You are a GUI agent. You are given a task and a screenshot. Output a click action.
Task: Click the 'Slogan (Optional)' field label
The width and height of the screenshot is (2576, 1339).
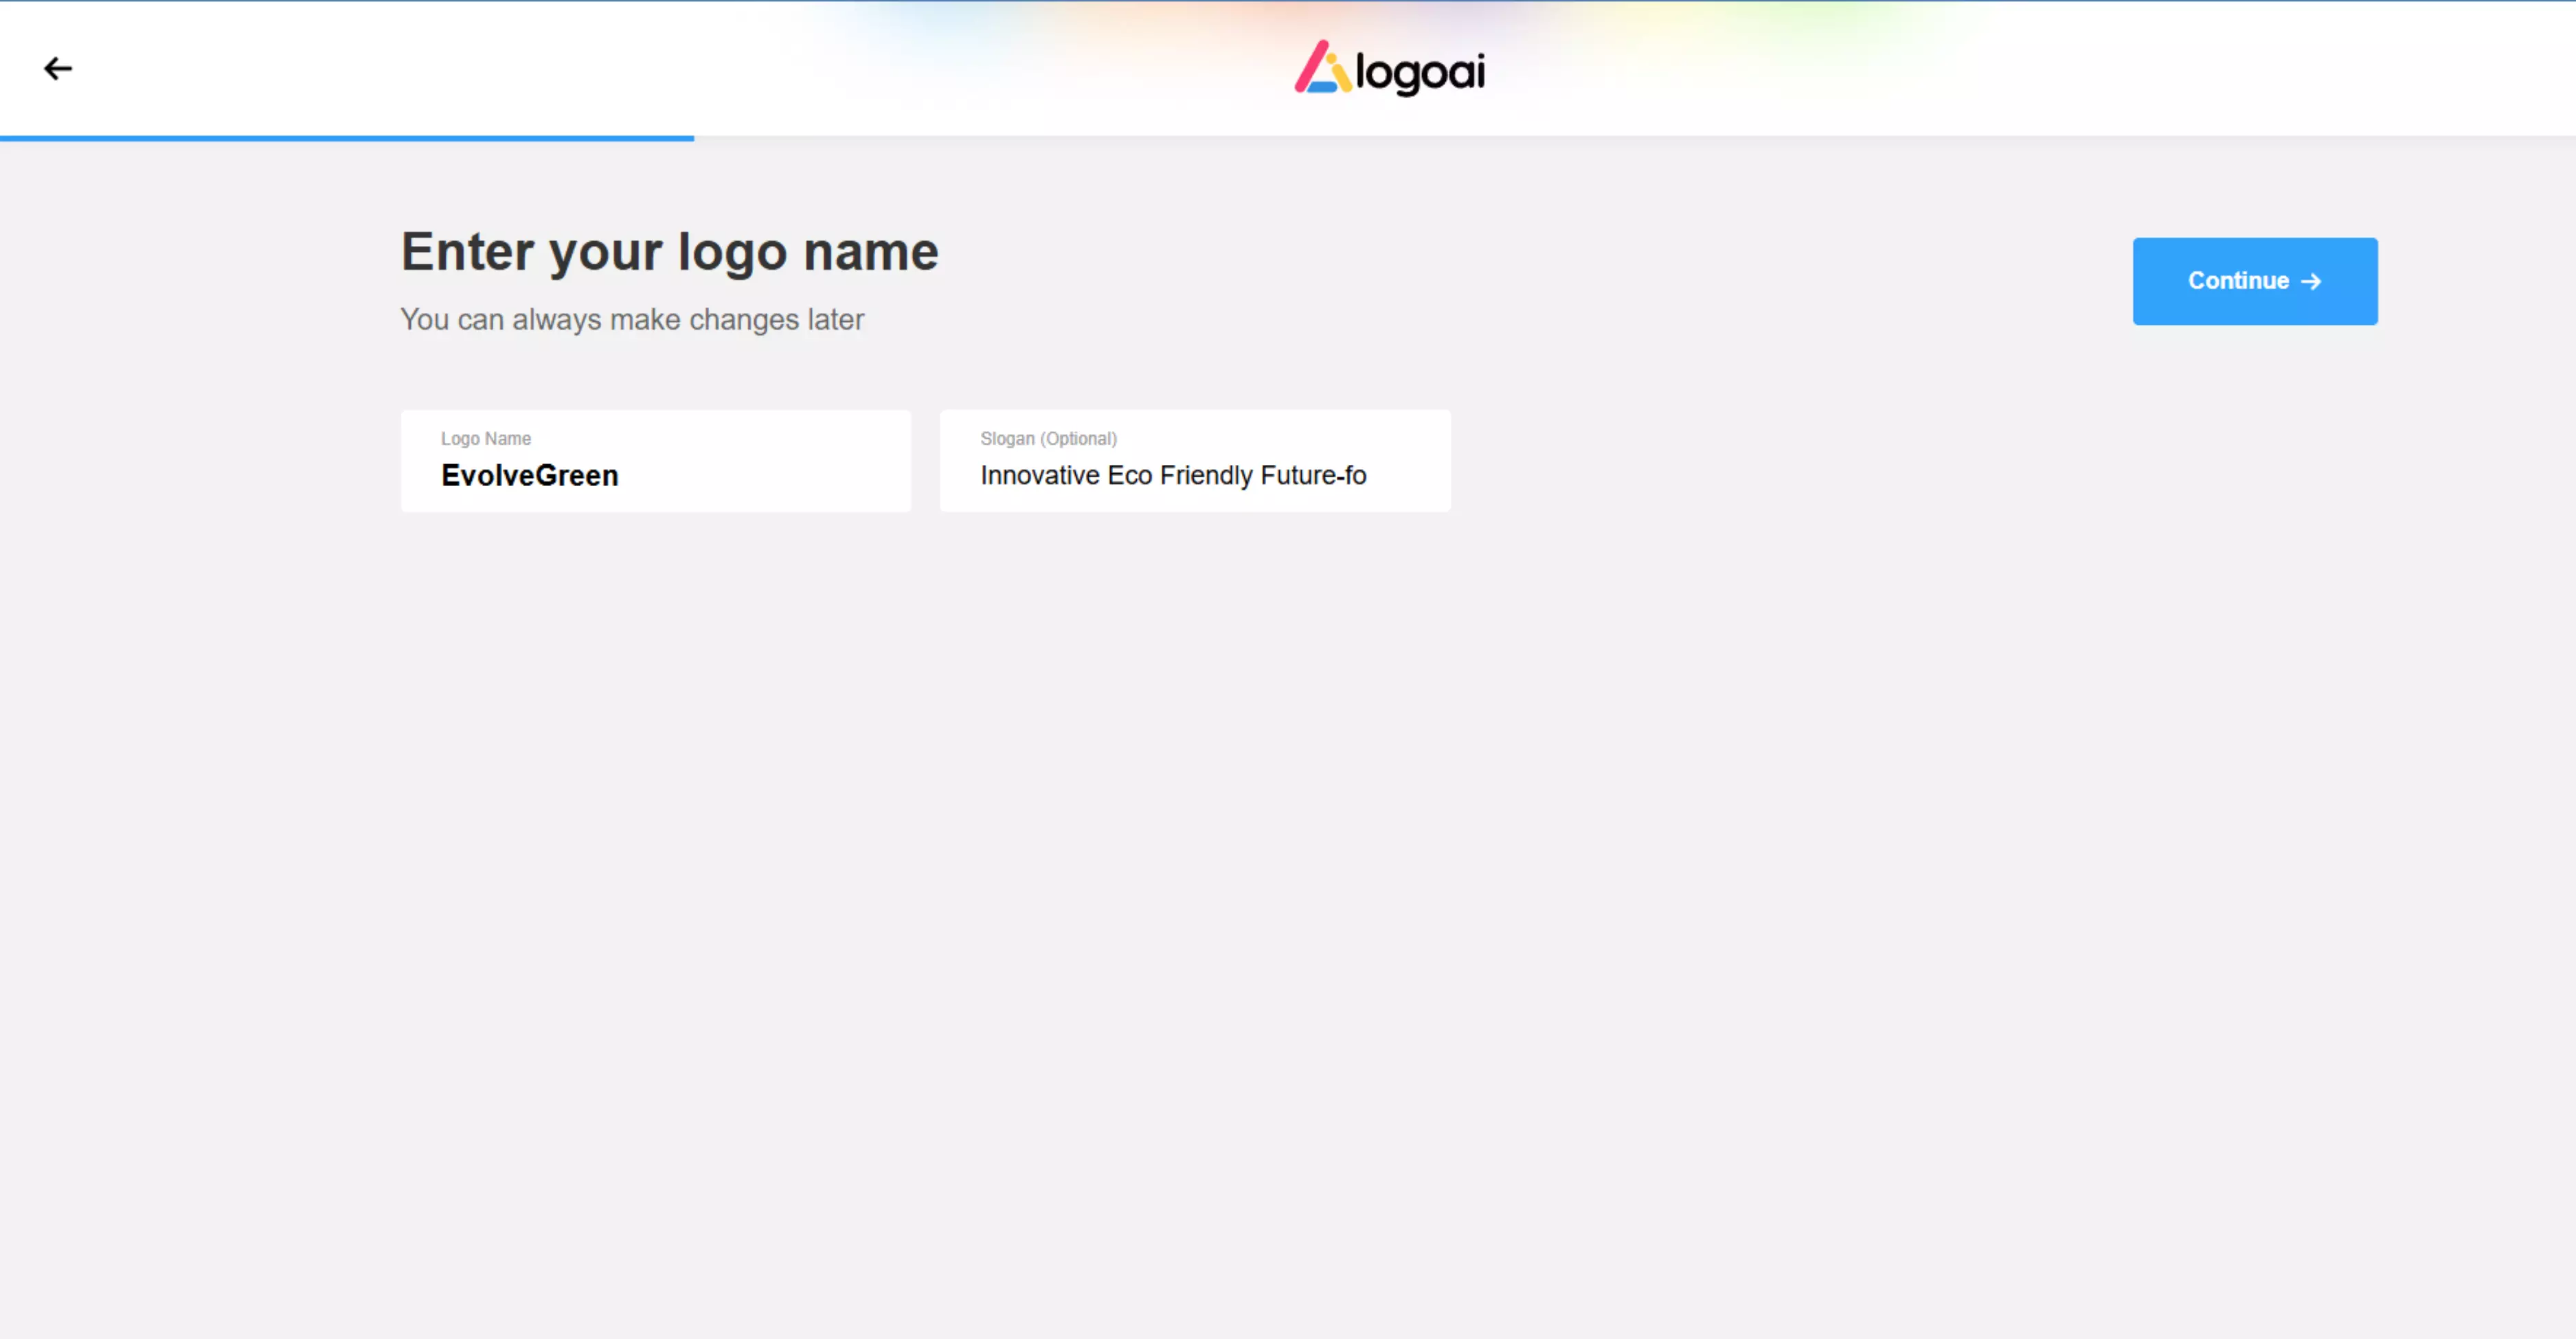point(1048,439)
